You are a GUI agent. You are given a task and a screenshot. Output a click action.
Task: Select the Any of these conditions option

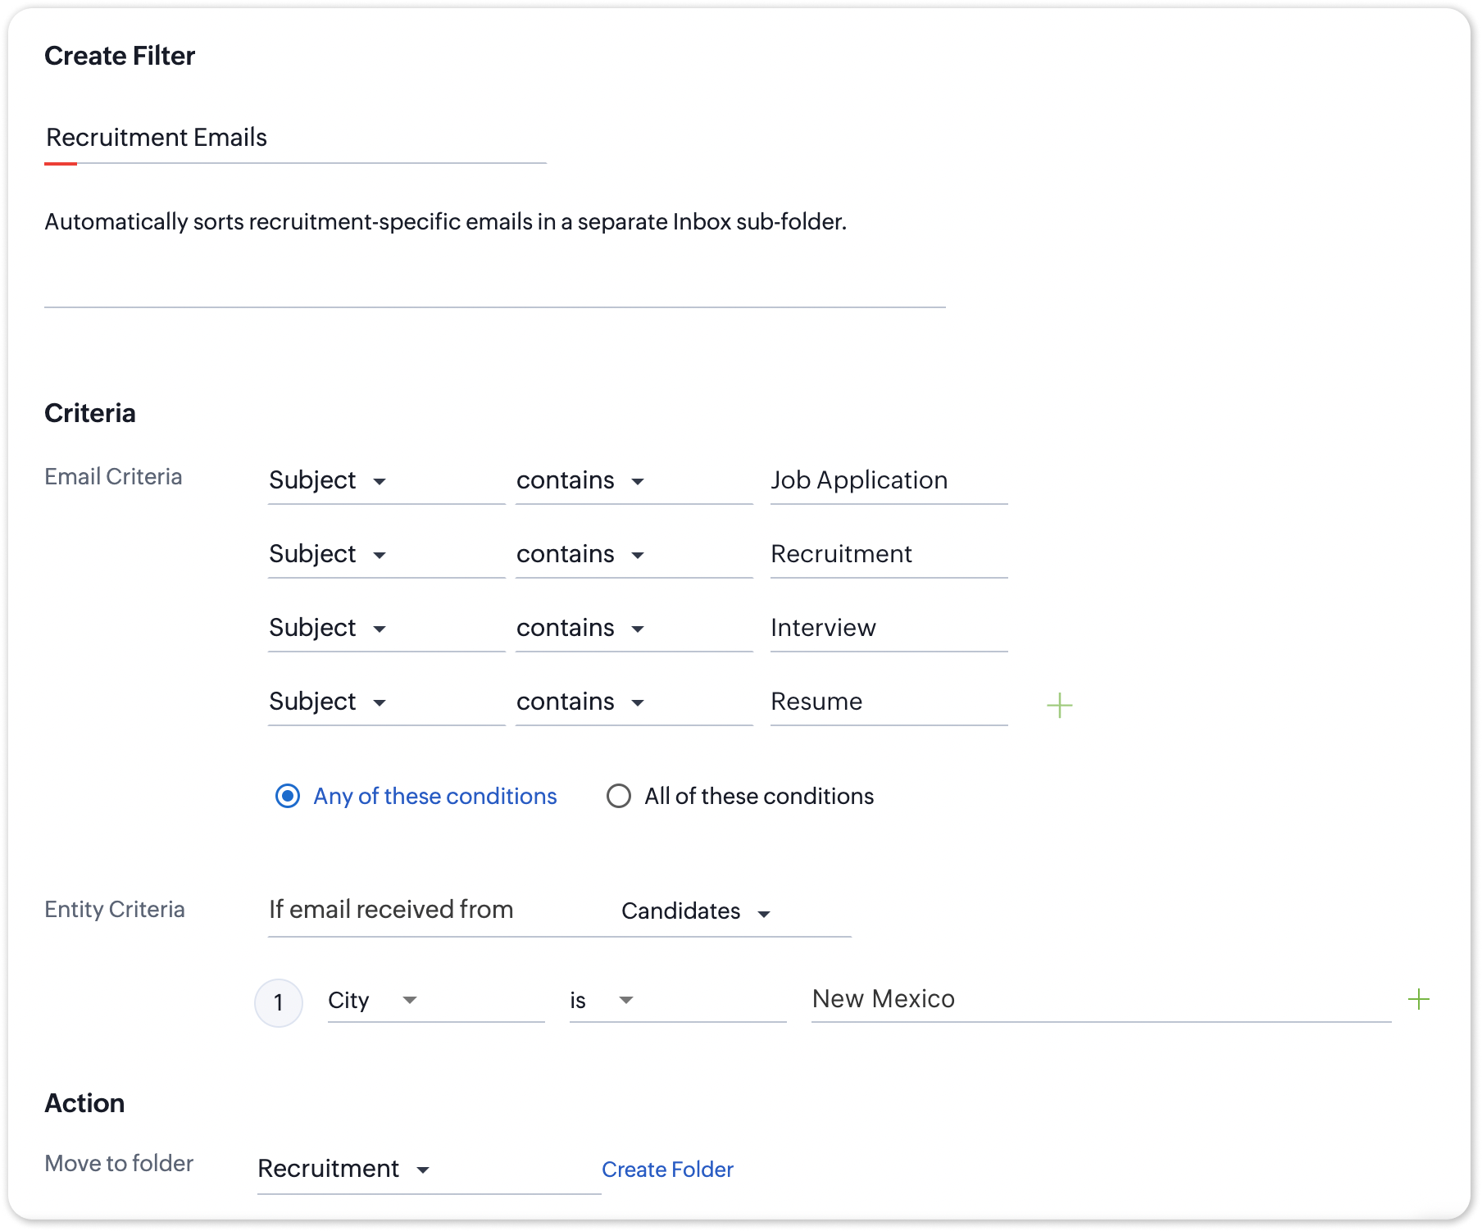pos(288,796)
